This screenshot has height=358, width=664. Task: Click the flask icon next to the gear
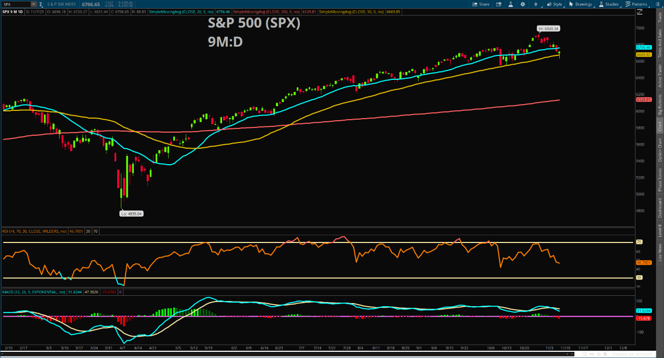point(511,4)
